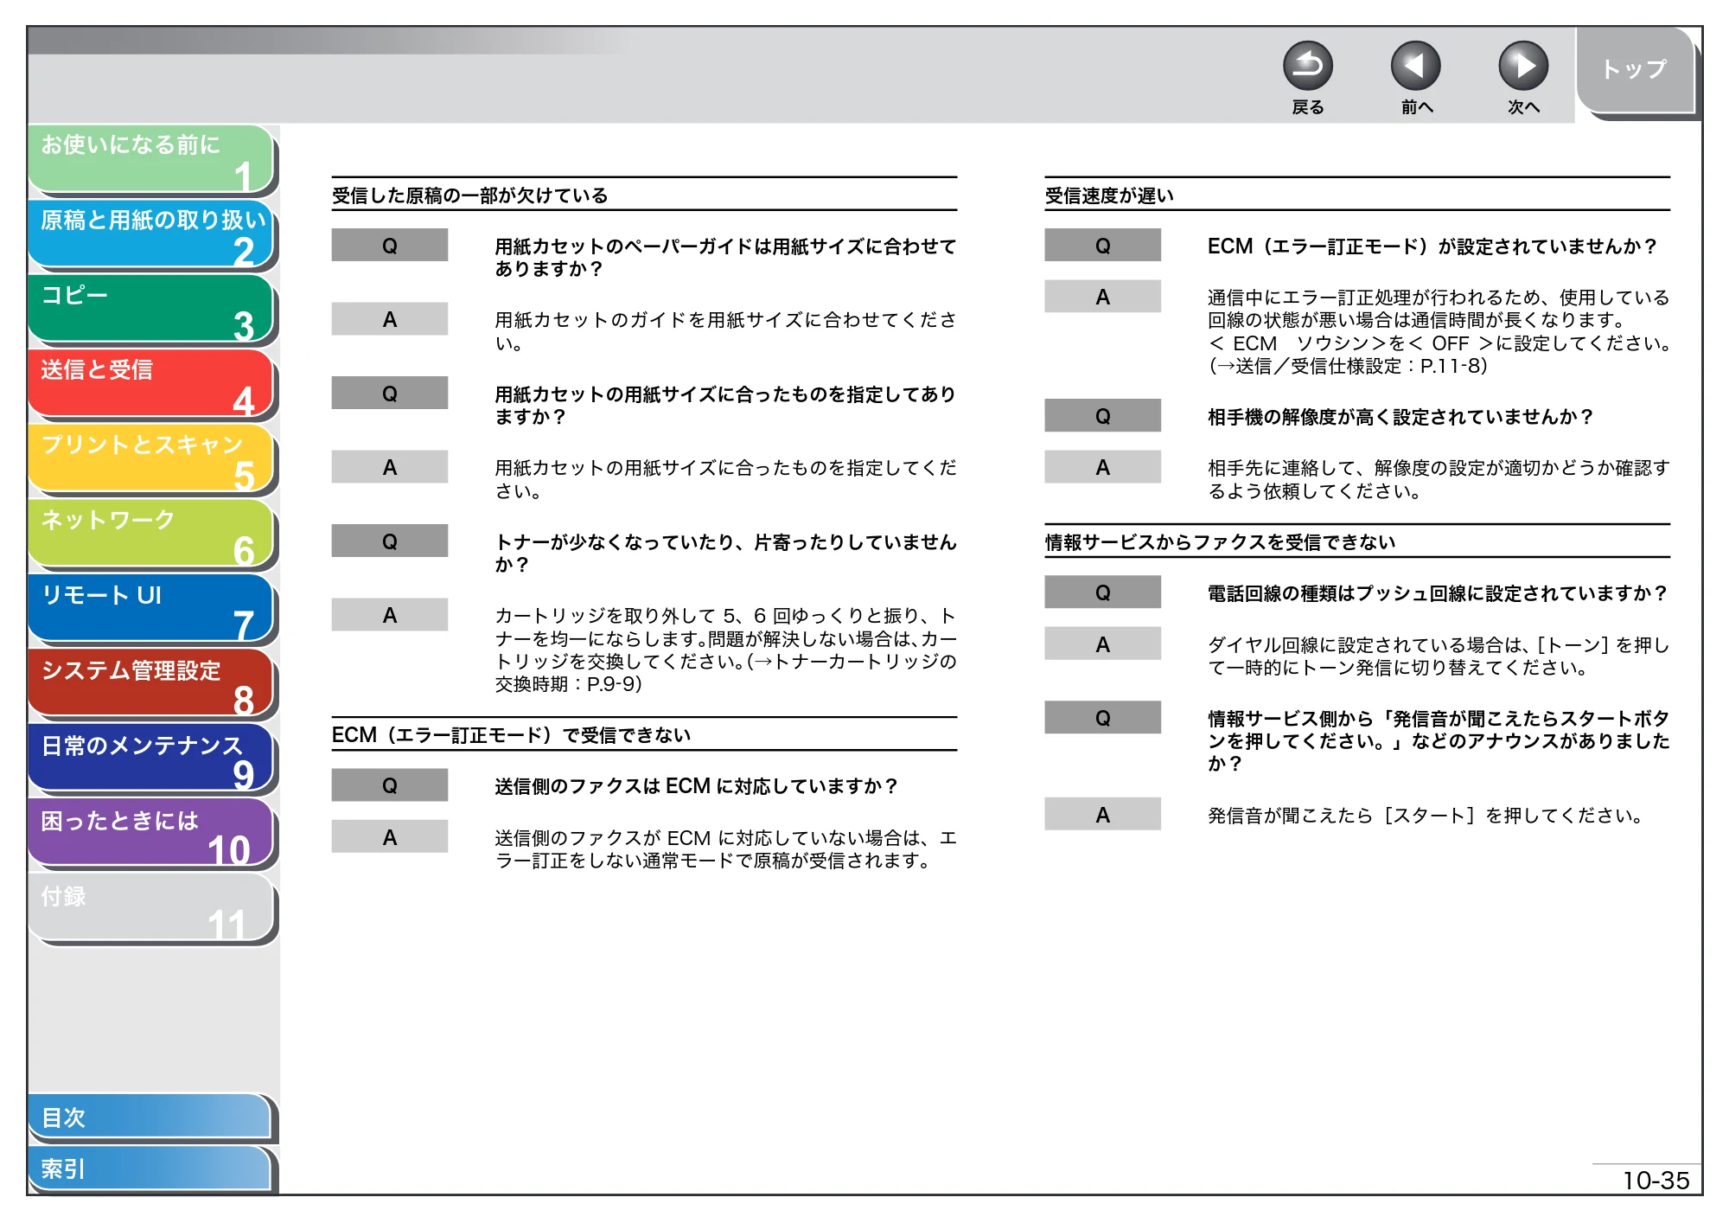
Task: Click heading 受信した原稿の一部が欠けている
Action: tap(470, 195)
